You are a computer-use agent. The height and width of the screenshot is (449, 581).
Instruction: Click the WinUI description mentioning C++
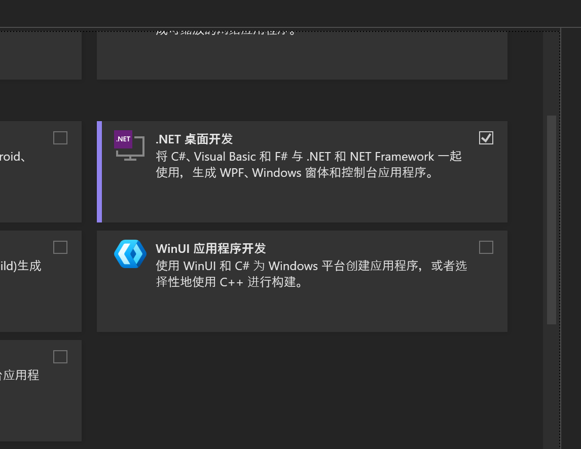(311, 274)
